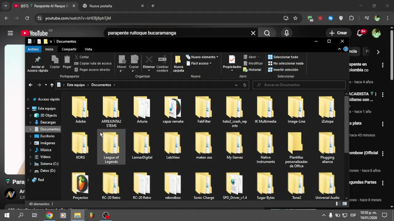Image resolution: width=394 pixels, height=221 pixels.
Task: Open YouTube hamburger guide menu
Action: 10,33
